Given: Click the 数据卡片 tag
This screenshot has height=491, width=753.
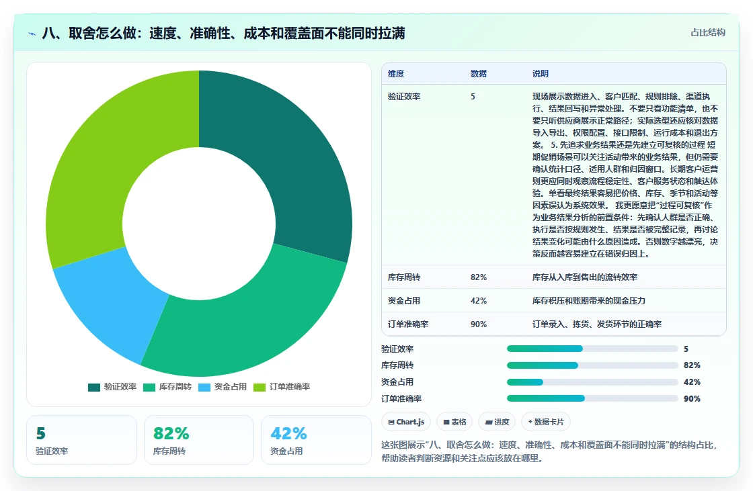Looking at the screenshot, I should [545, 422].
